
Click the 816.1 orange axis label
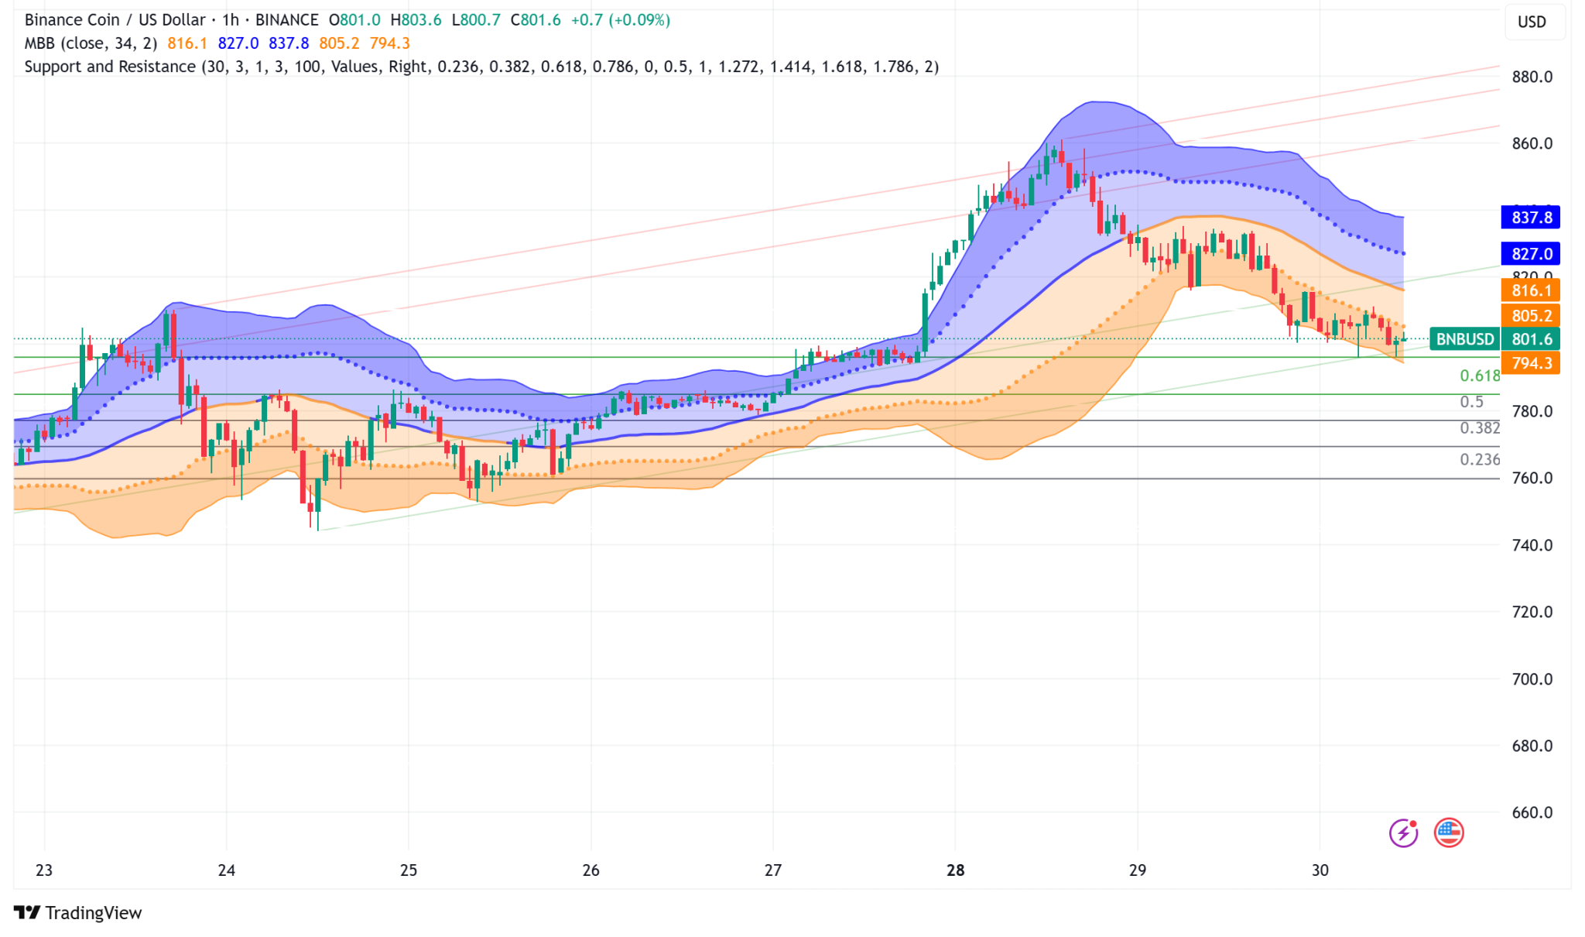coord(1531,290)
